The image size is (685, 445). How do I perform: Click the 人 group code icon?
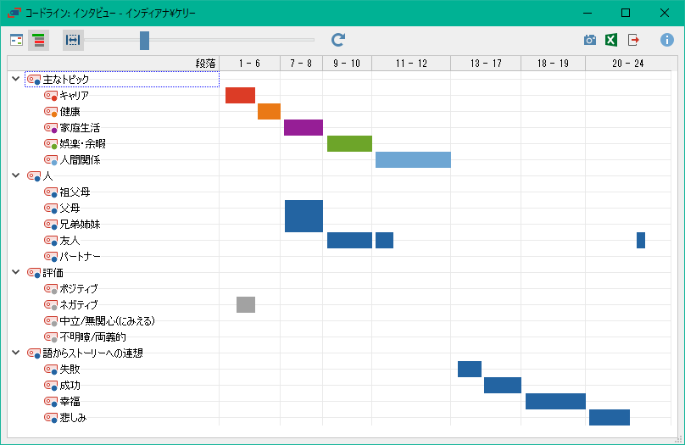click(34, 176)
